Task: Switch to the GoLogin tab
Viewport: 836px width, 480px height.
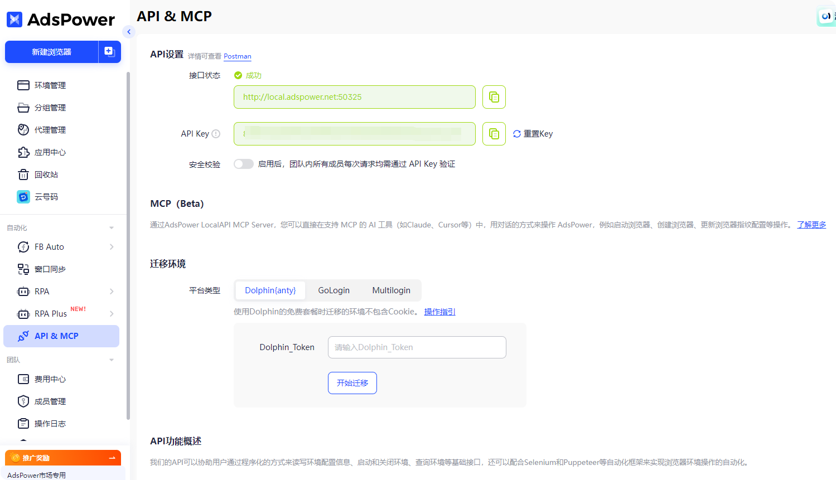Action: [334, 290]
